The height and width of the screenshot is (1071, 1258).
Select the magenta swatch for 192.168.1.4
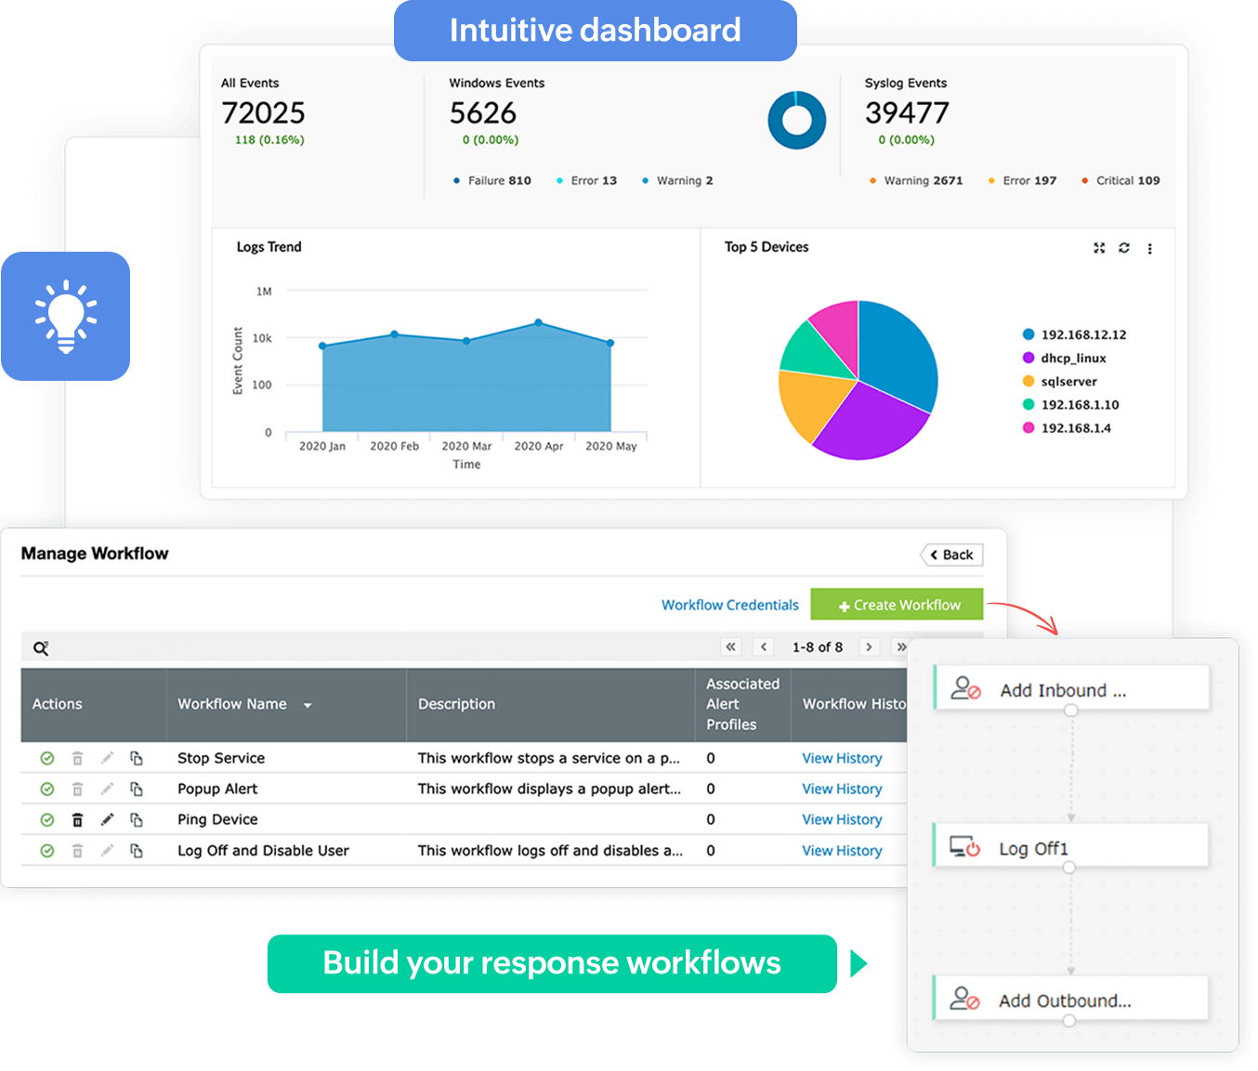click(1028, 428)
